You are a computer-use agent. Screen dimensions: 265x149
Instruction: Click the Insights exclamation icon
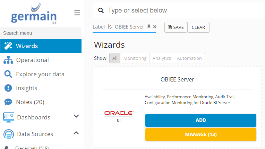[x=8, y=88]
